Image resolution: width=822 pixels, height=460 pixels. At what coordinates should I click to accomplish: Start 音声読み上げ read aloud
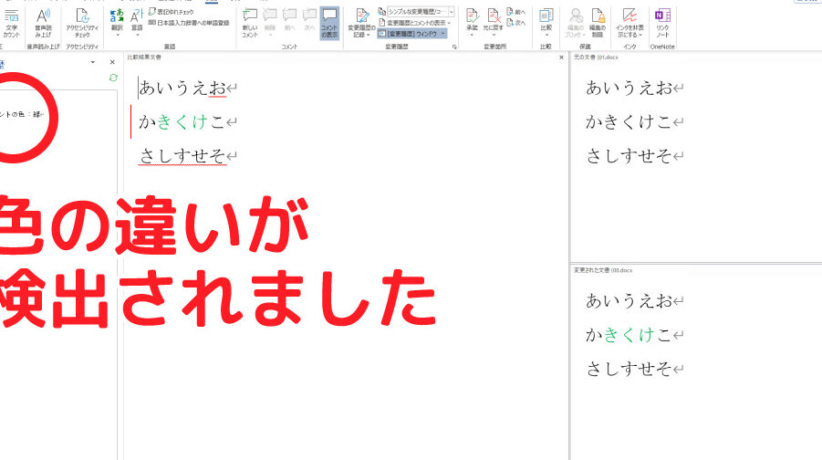[43, 24]
